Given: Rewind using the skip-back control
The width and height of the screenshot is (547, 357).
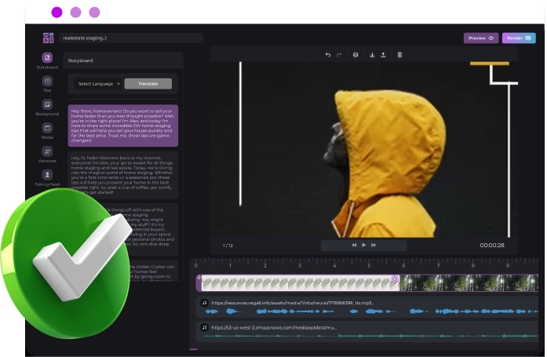Looking at the screenshot, I should (x=354, y=245).
